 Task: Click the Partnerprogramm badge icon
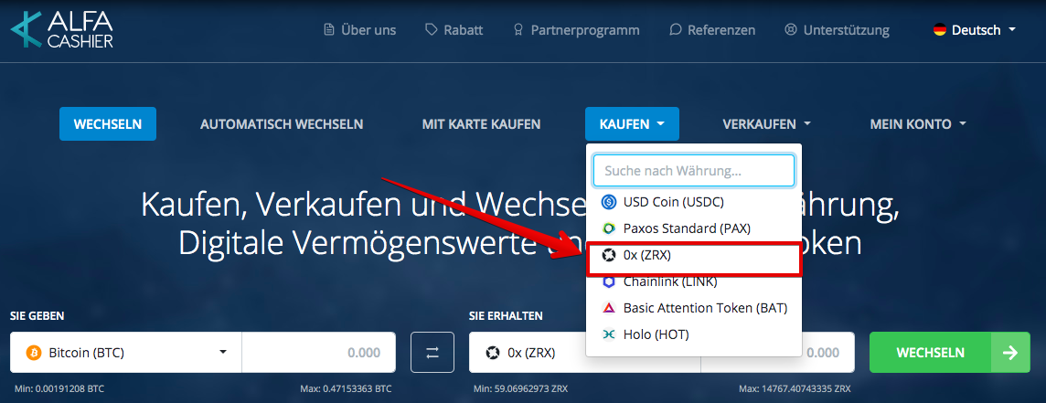coord(518,30)
